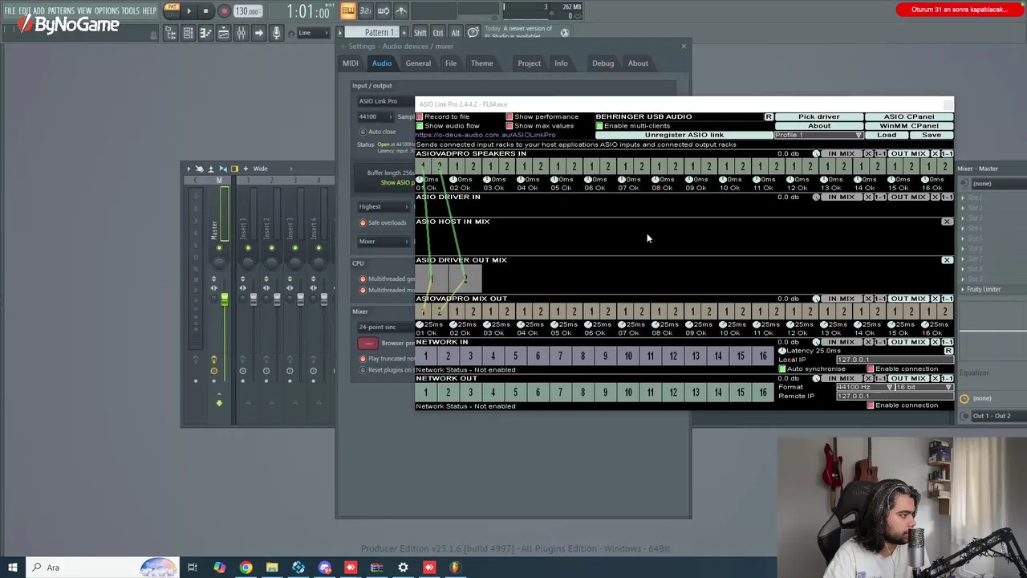1027x578 pixels.
Task: Toggle Auto synchronise checkbox
Action: pos(782,368)
